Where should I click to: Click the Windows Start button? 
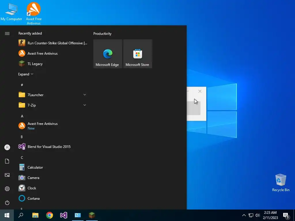coord(7,215)
